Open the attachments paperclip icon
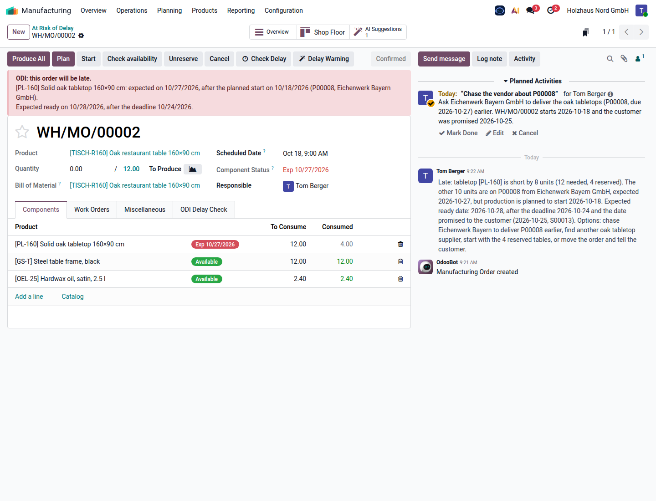Image resolution: width=656 pixels, height=501 pixels. click(x=624, y=59)
